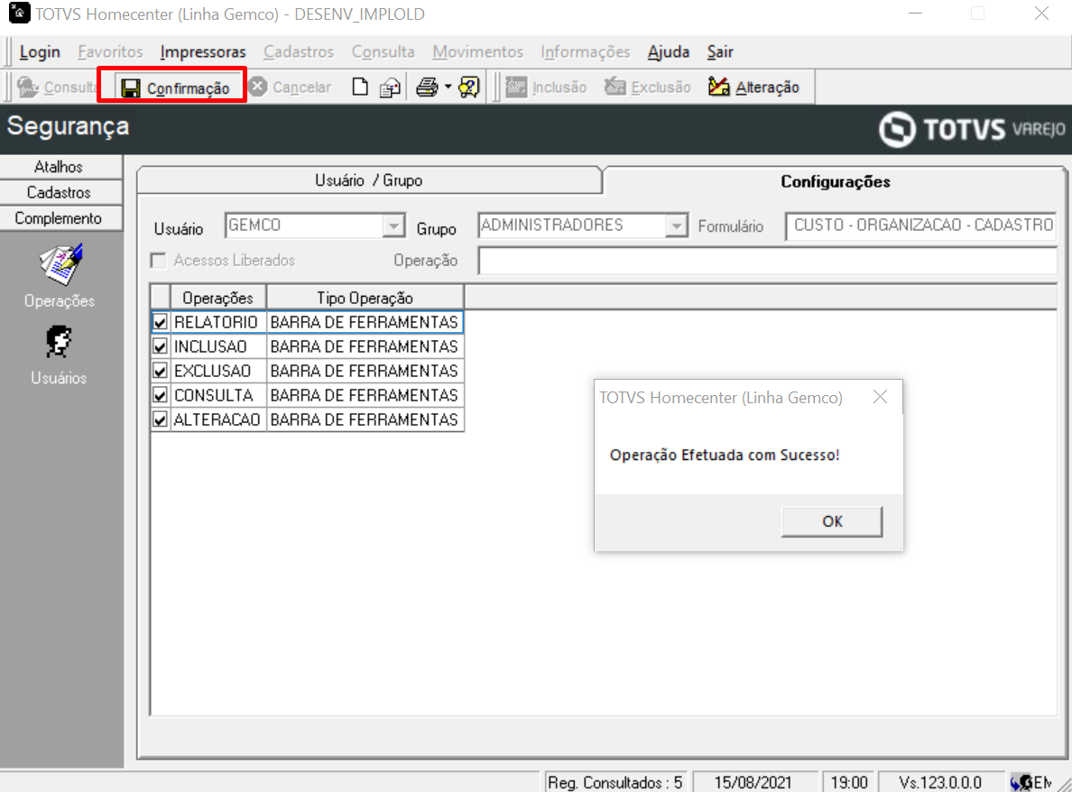1072x792 pixels.
Task: Click the Sair menu item
Action: pyautogui.click(x=720, y=52)
